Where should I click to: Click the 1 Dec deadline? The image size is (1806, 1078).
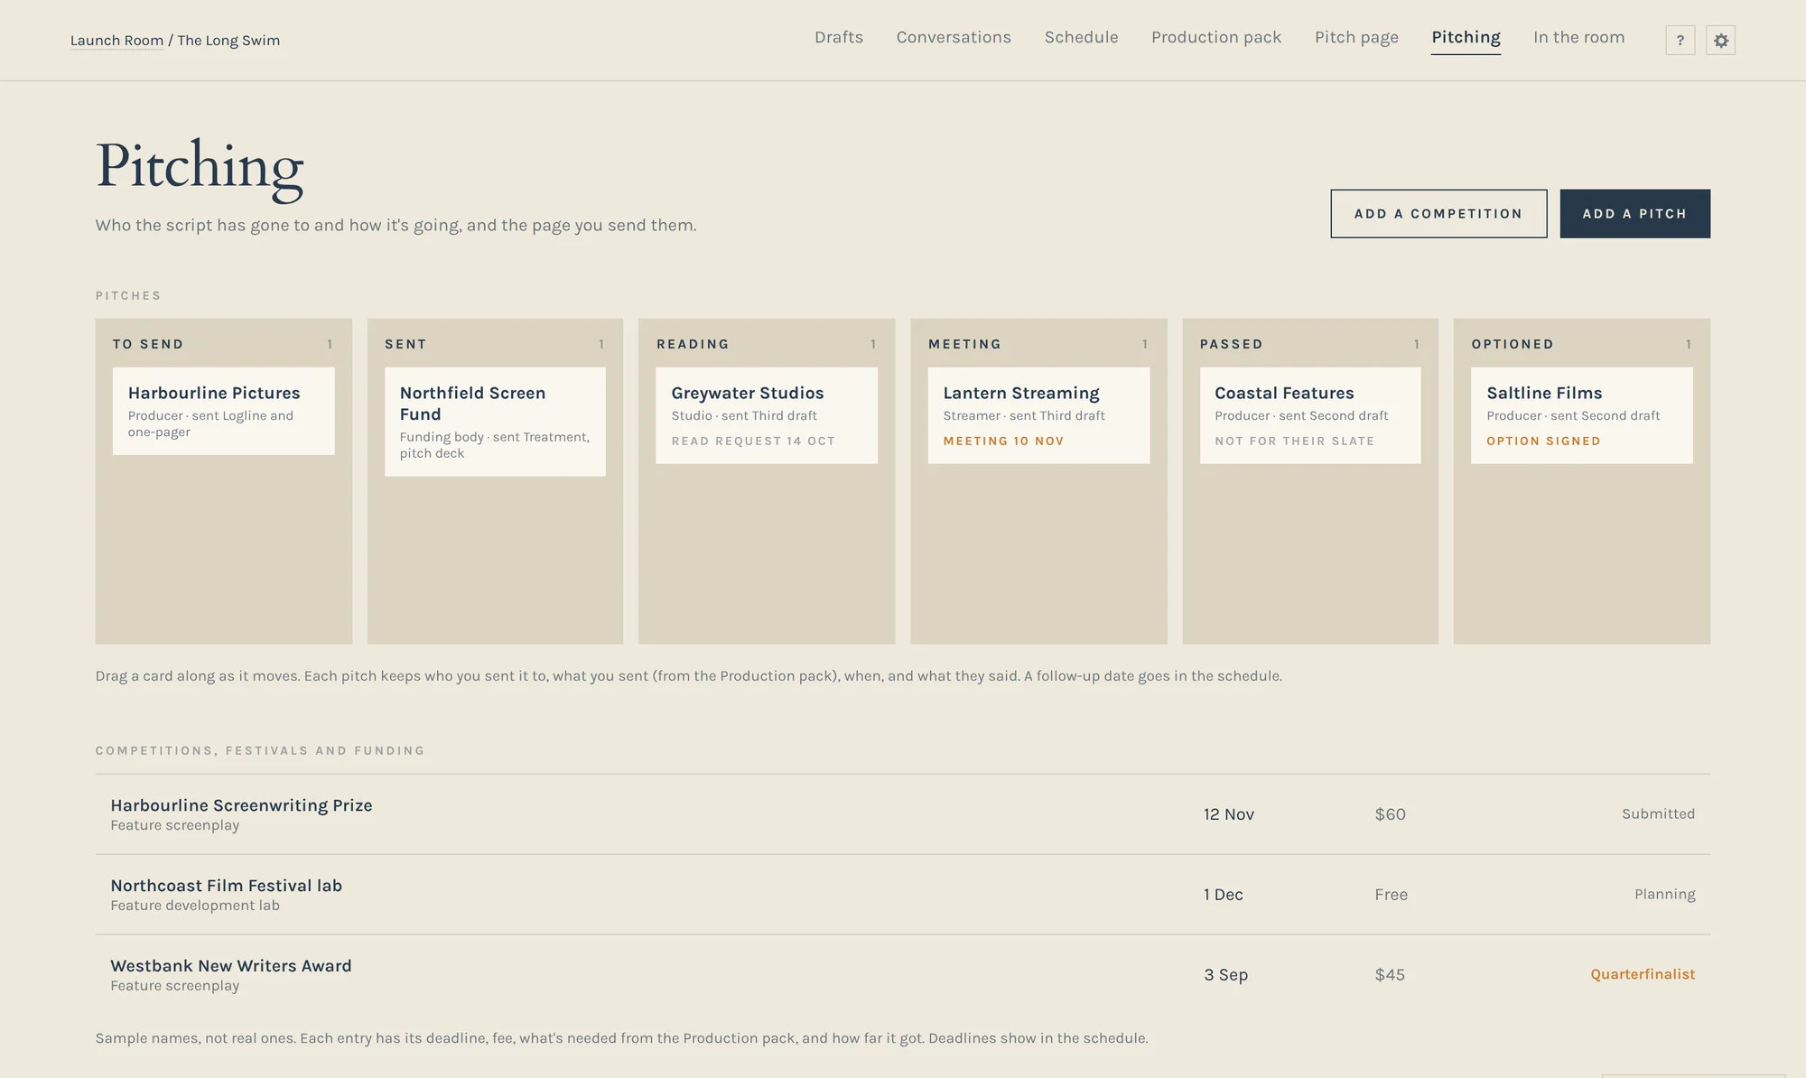pos(1223,895)
